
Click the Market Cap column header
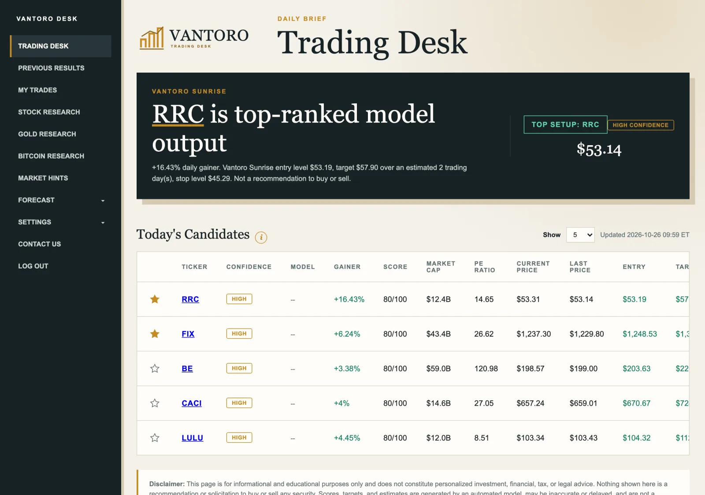[x=441, y=267]
